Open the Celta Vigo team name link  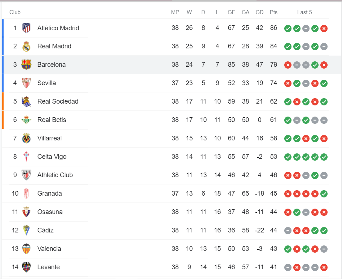click(52, 157)
